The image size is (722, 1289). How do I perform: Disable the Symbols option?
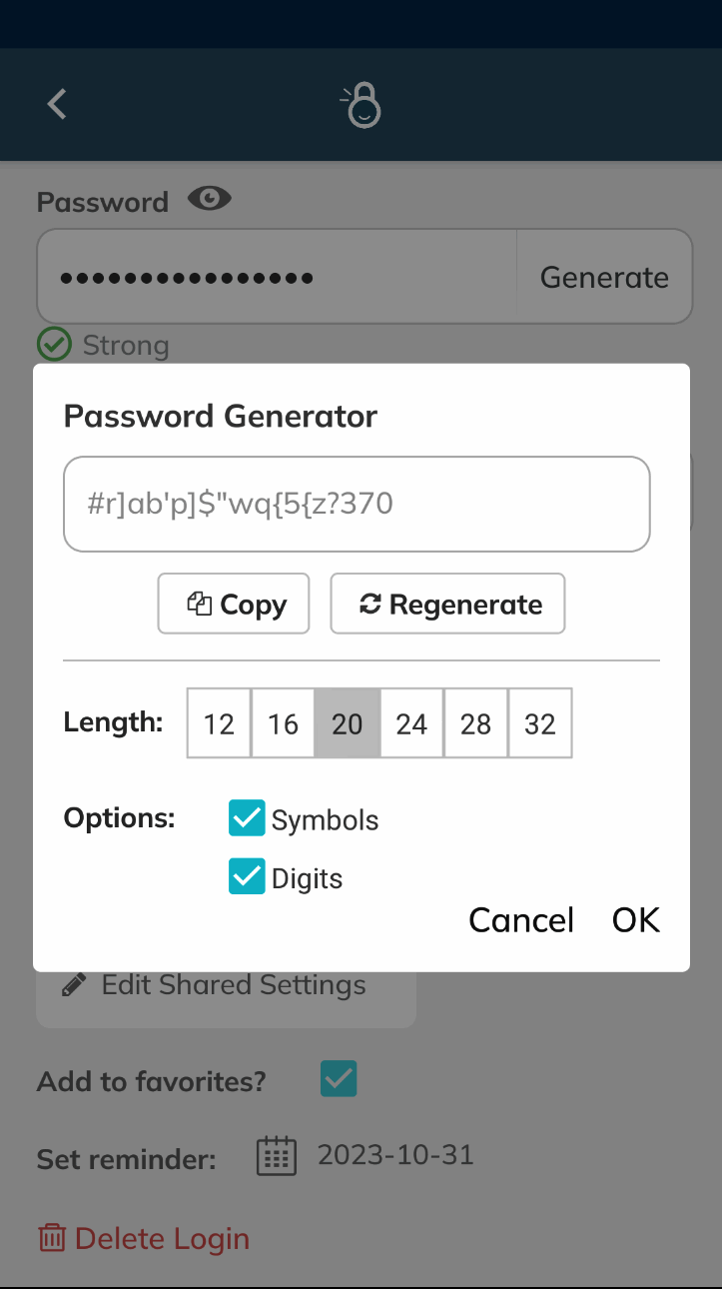pos(247,818)
